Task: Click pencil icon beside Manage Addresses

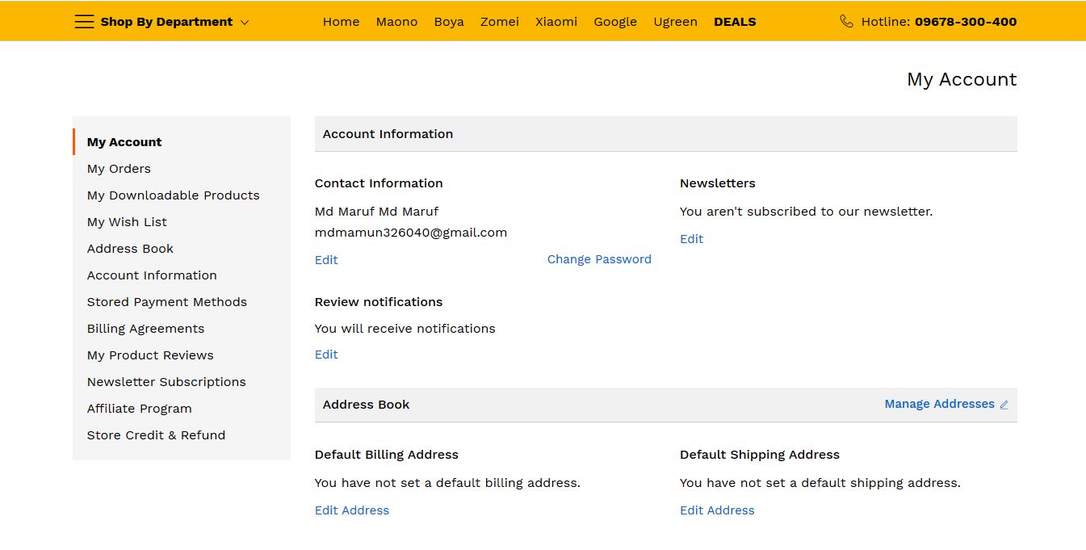Action: point(1004,405)
